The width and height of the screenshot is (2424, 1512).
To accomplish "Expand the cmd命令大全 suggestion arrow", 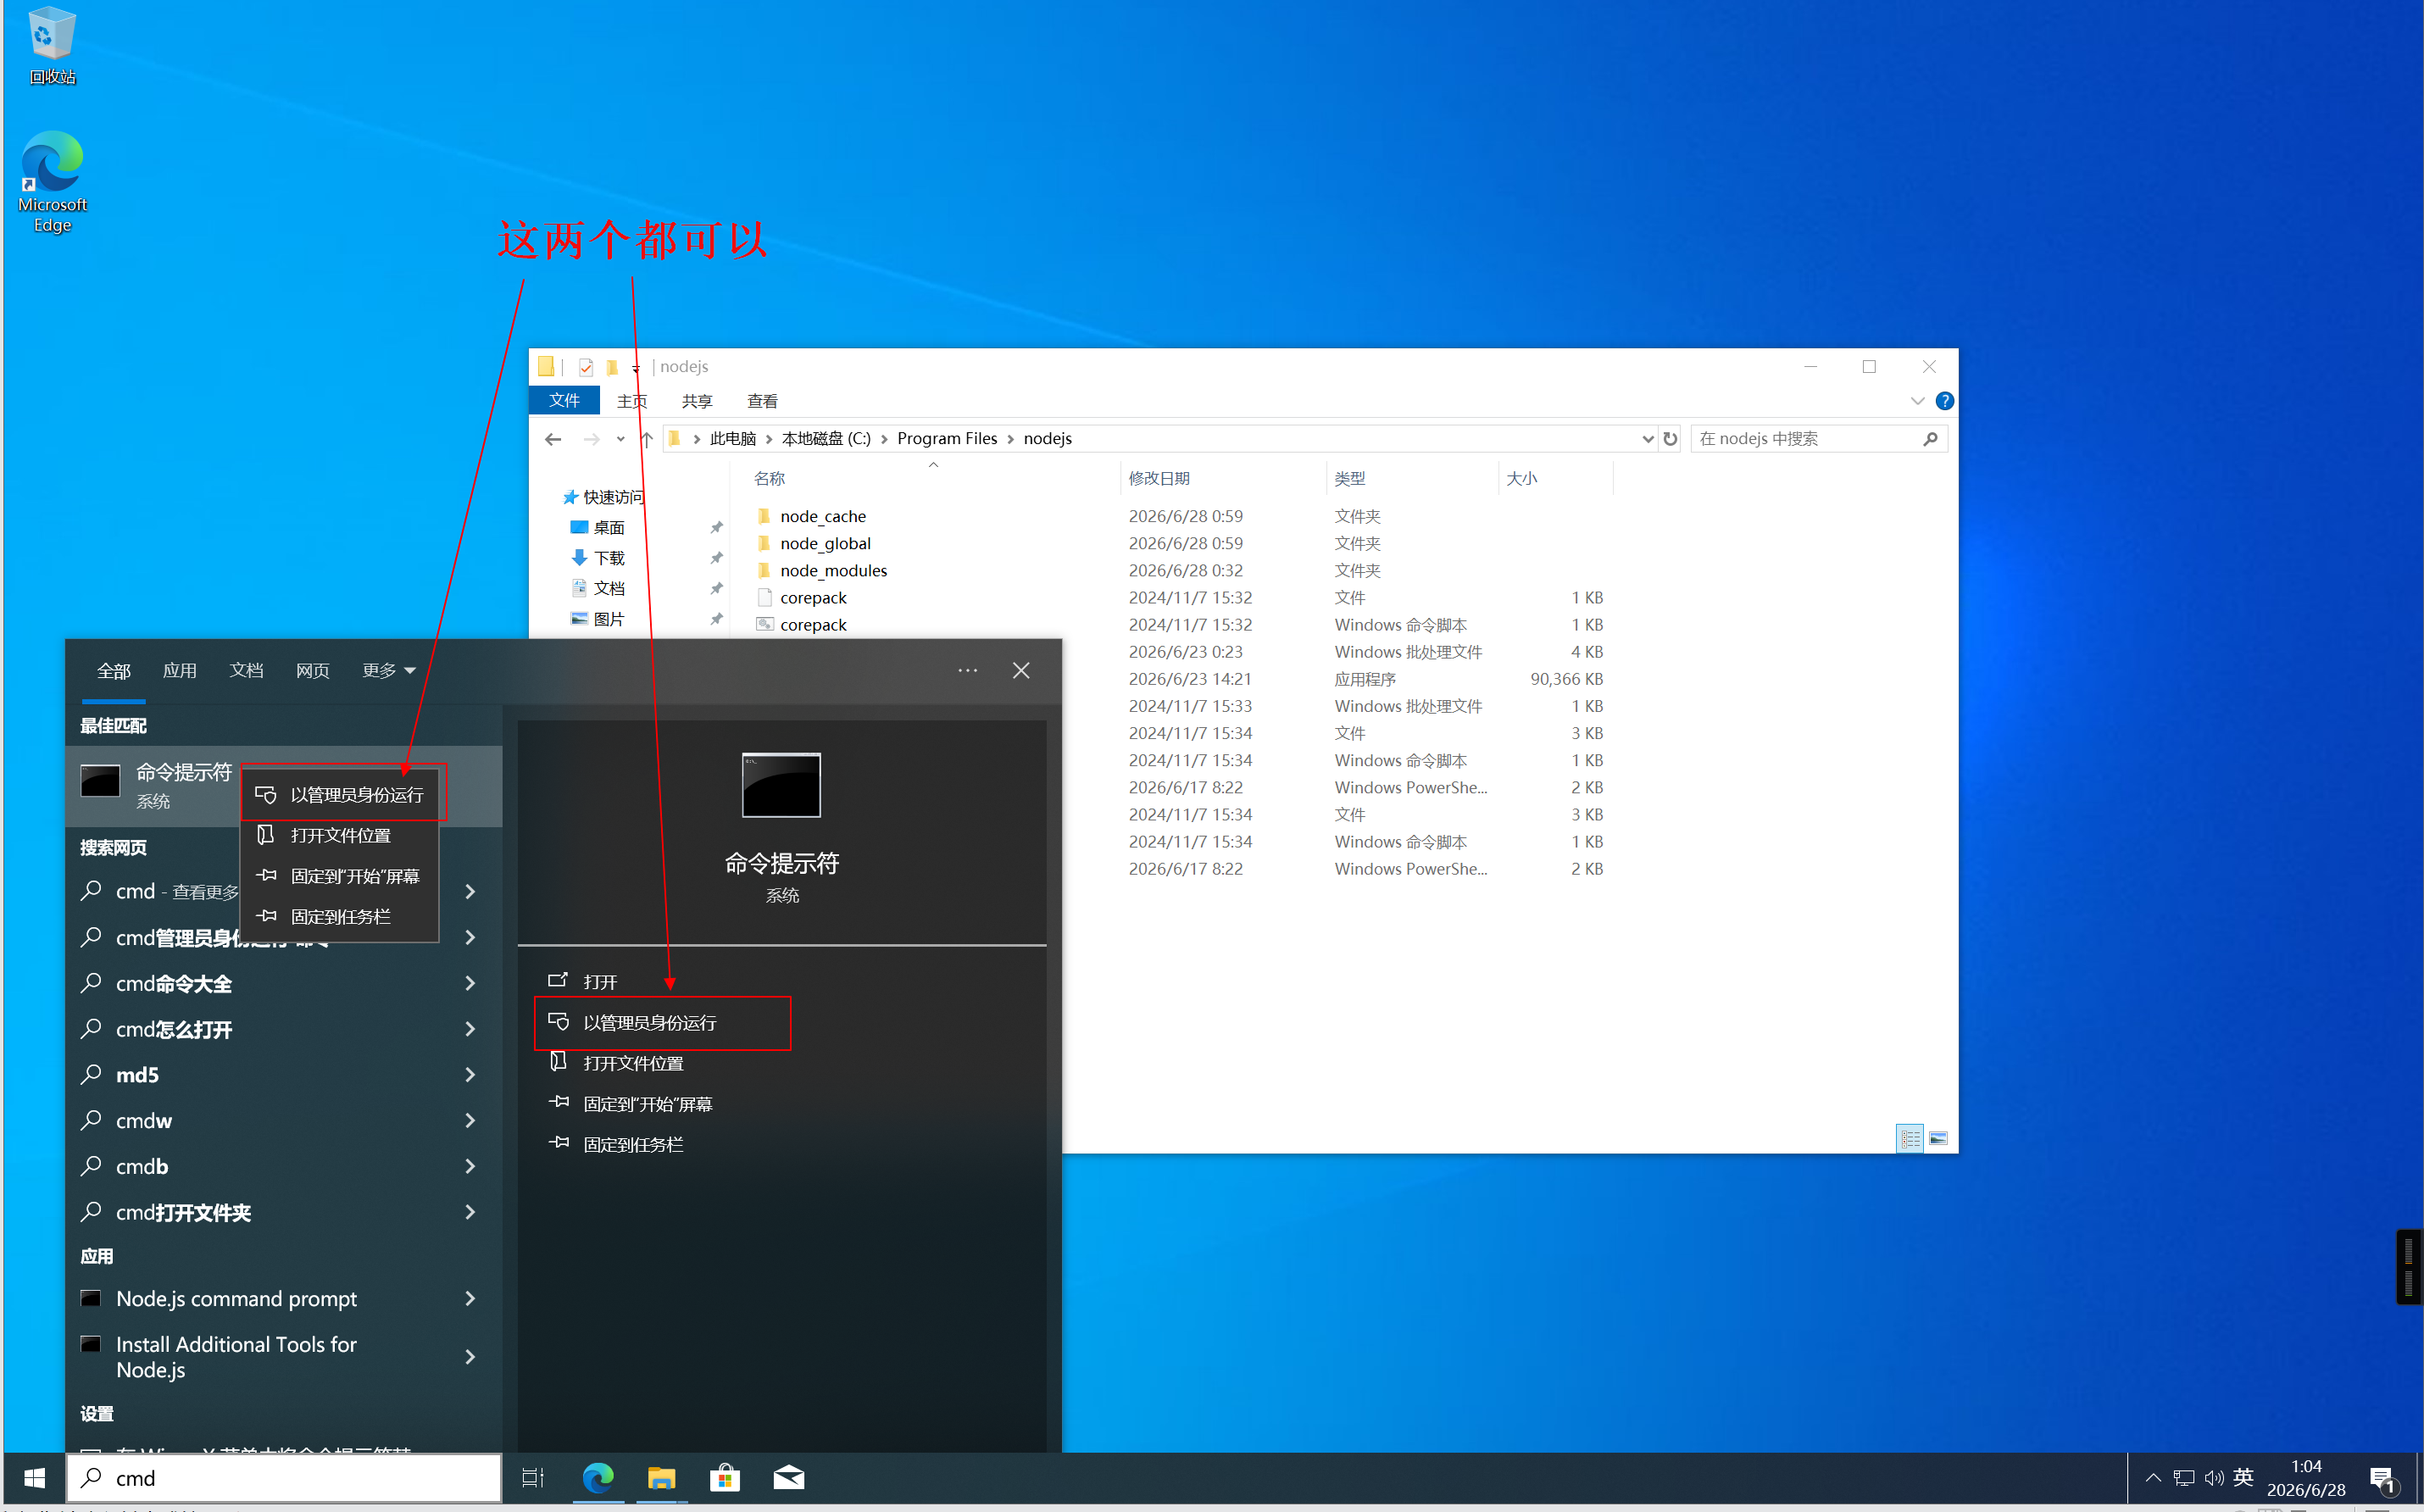I will coord(470,984).
